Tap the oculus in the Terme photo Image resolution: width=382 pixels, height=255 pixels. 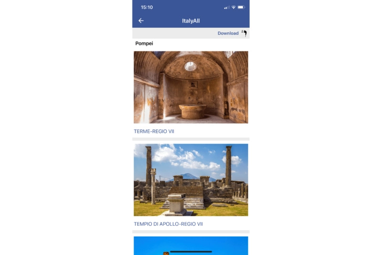(190, 66)
